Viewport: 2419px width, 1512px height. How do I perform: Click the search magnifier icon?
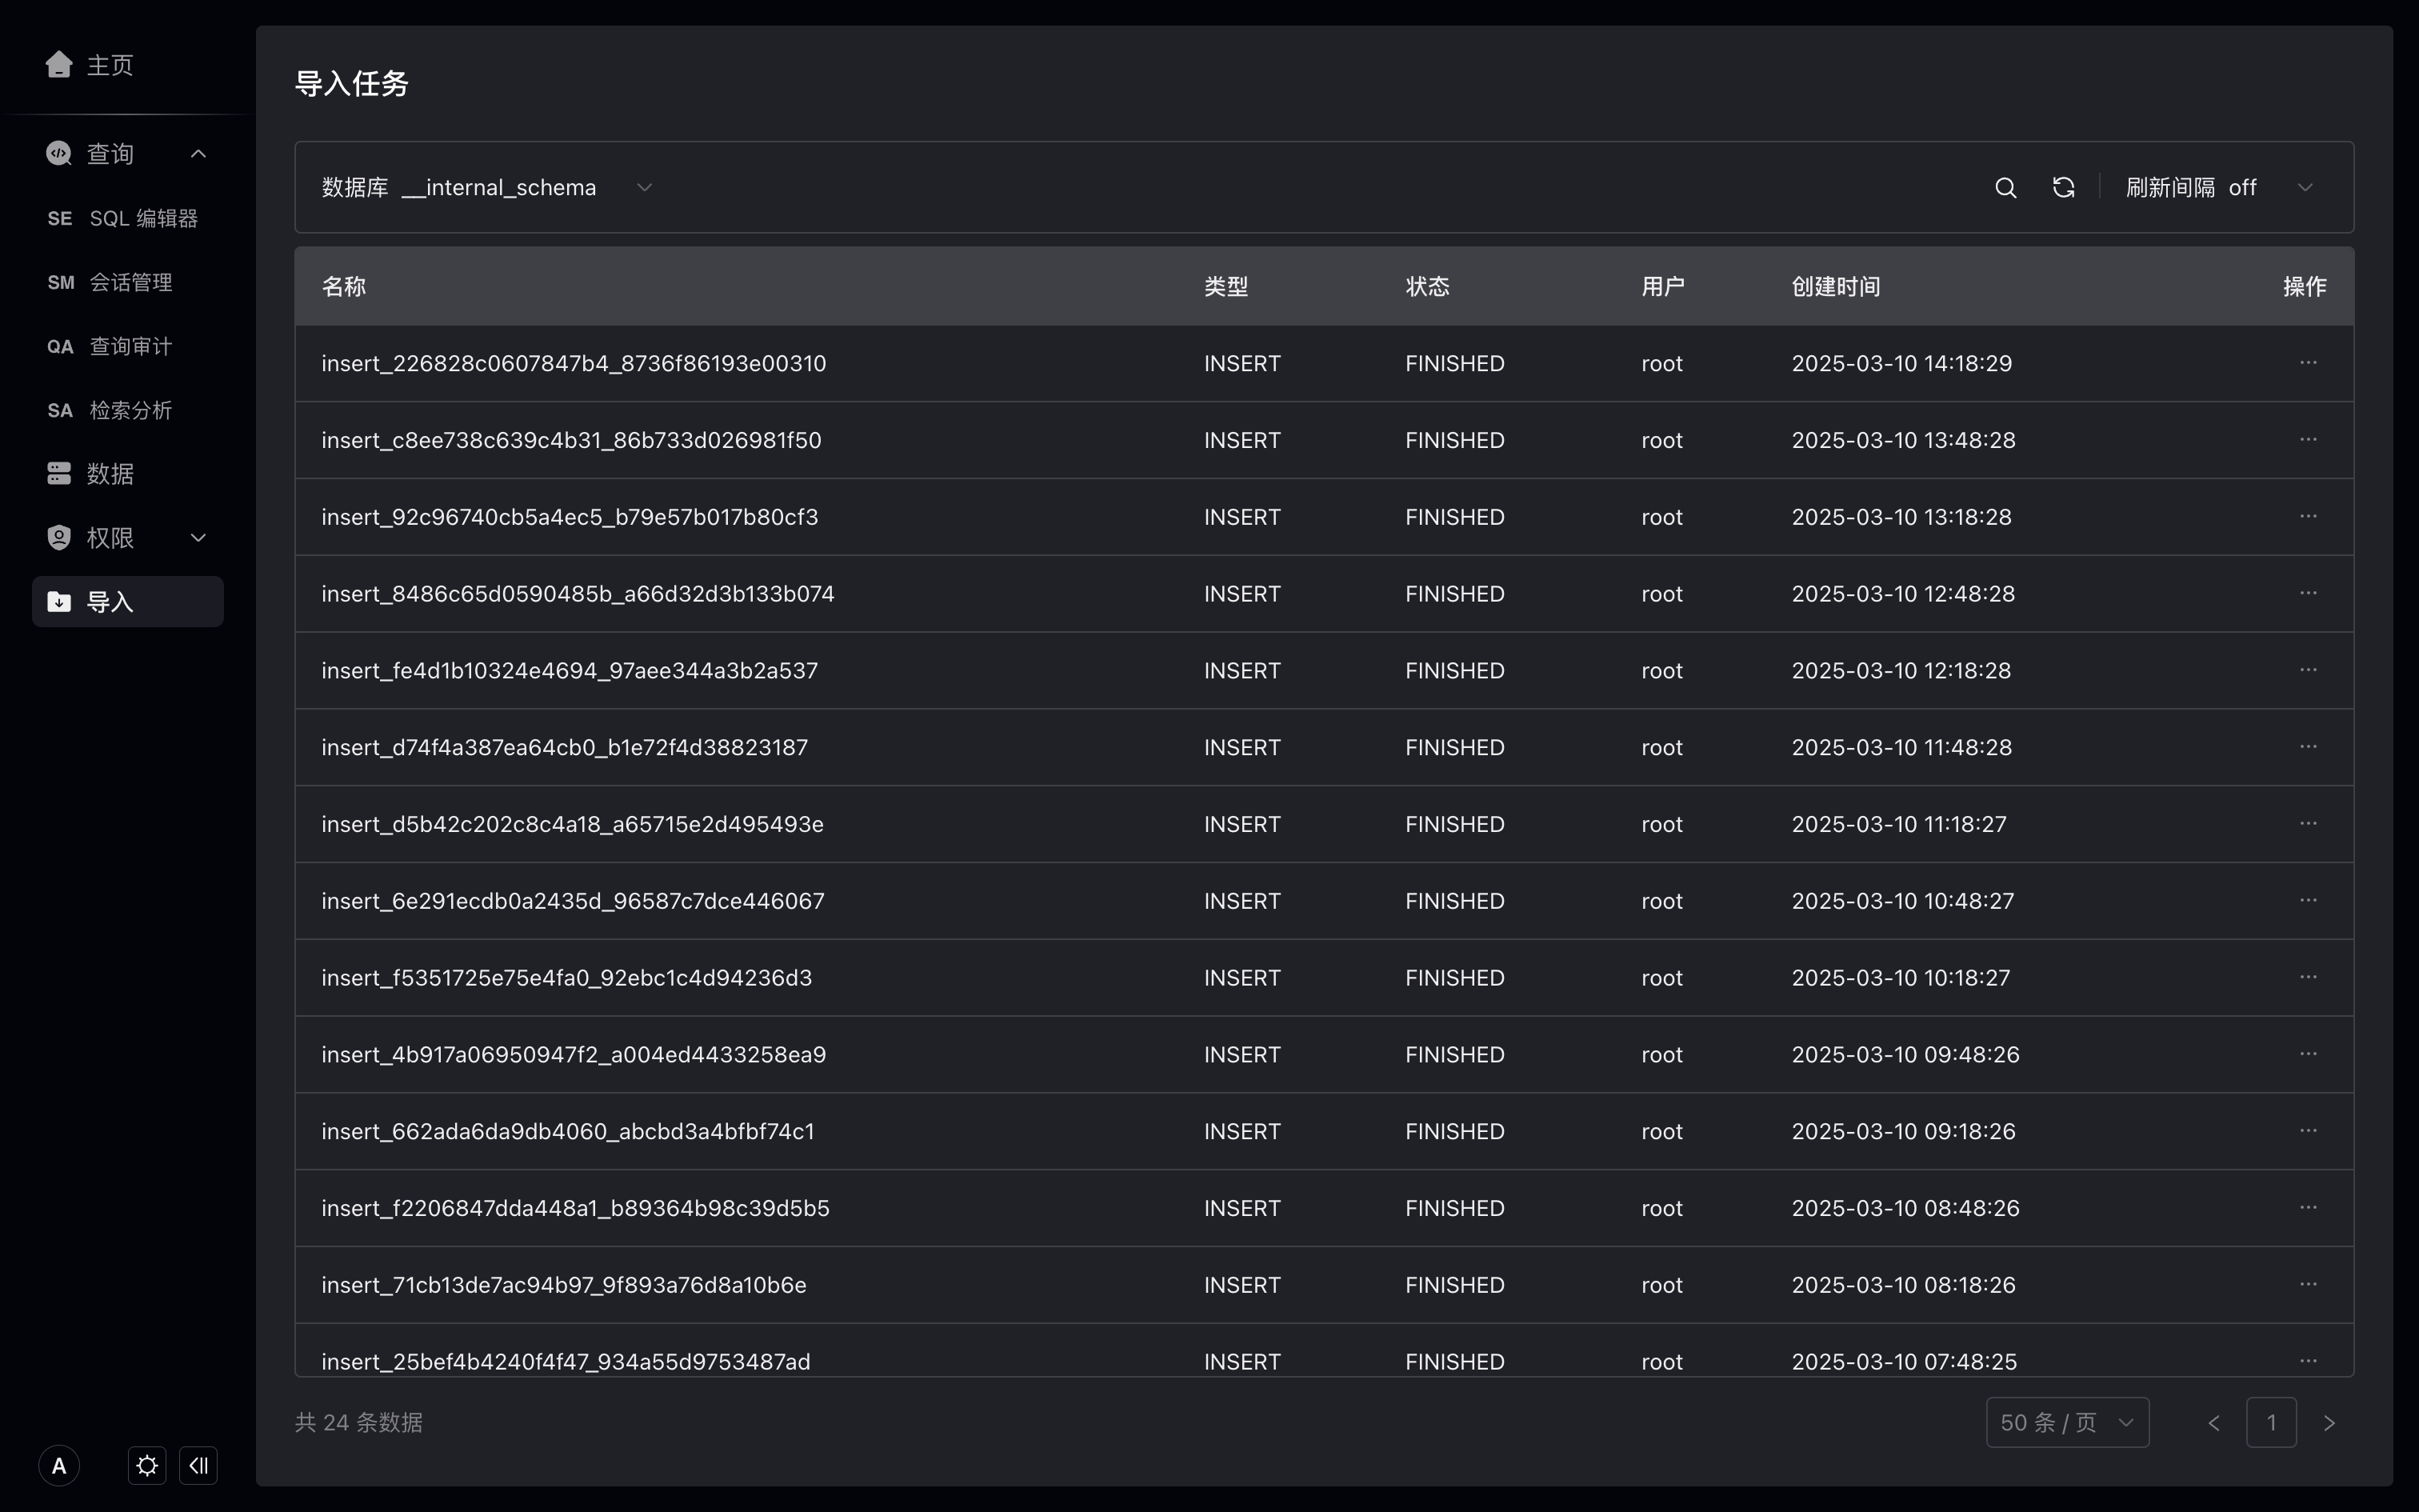point(2005,187)
